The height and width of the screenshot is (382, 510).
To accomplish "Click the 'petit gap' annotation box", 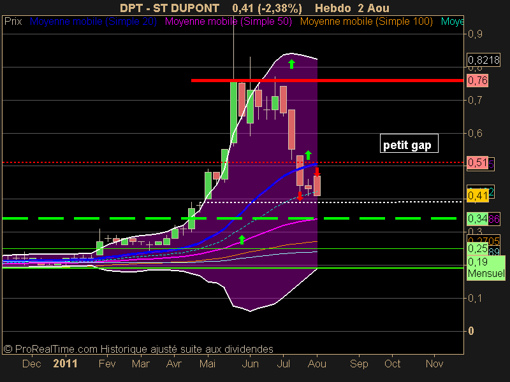I will coord(409,143).
